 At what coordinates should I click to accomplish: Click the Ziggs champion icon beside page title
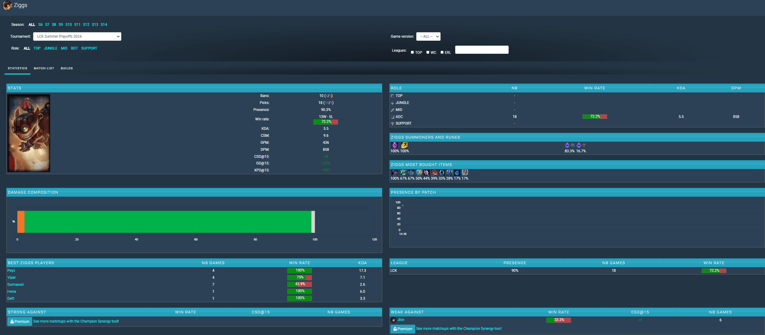point(7,5)
